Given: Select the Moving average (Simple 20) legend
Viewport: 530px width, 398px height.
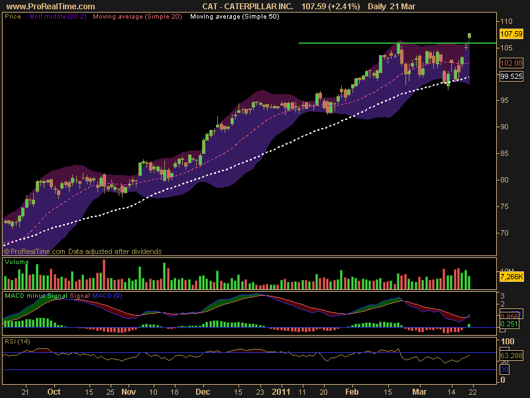Looking at the screenshot, I should coord(137,16).
